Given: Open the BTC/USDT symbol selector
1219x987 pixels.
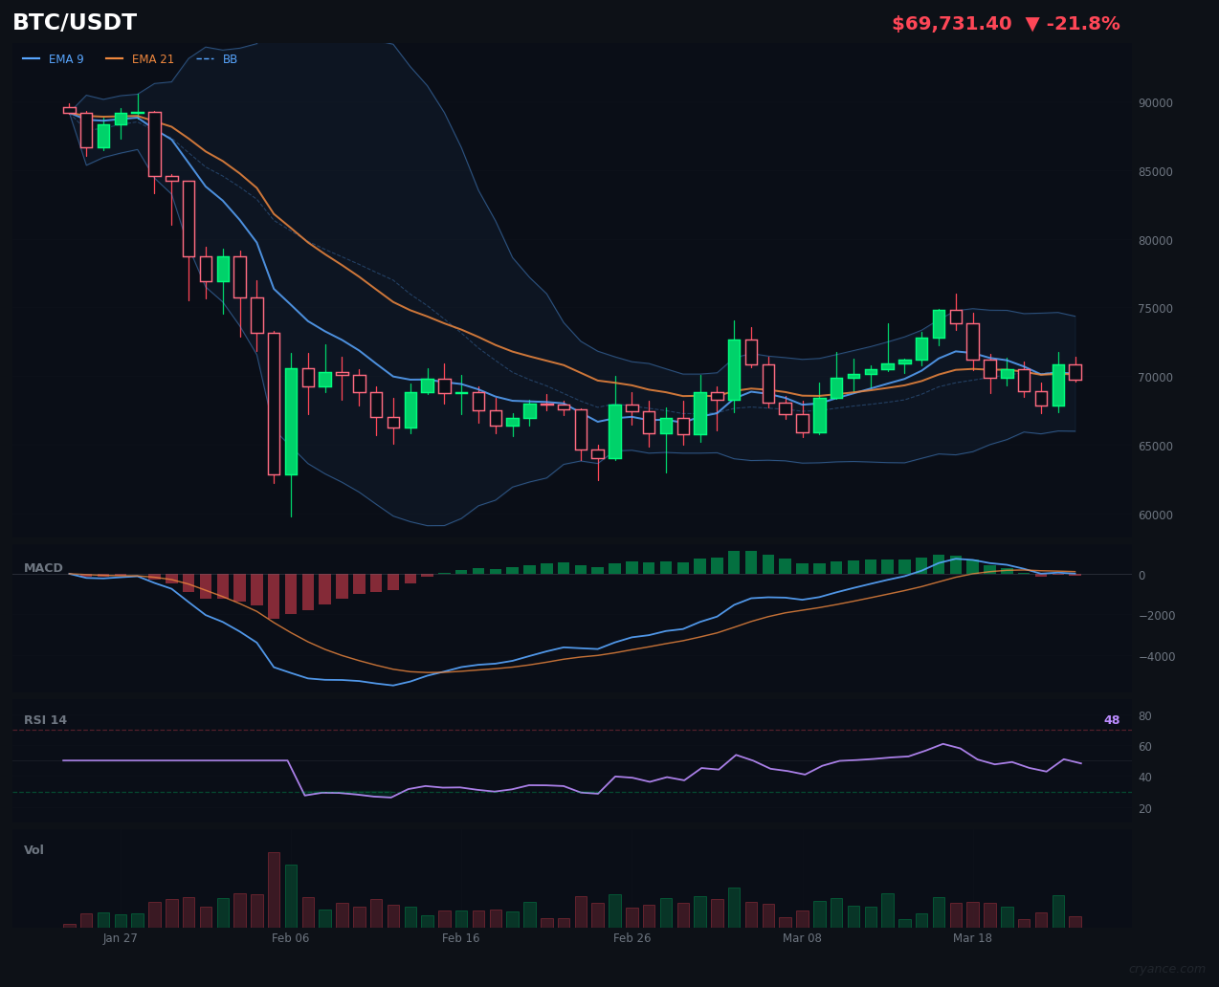Looking at the screenshot, I should point(74,22).
